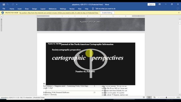Click the ruler tab selector box
Viewport: 181px width, 102px height.
pyautogui.click(x=1, y=16)
